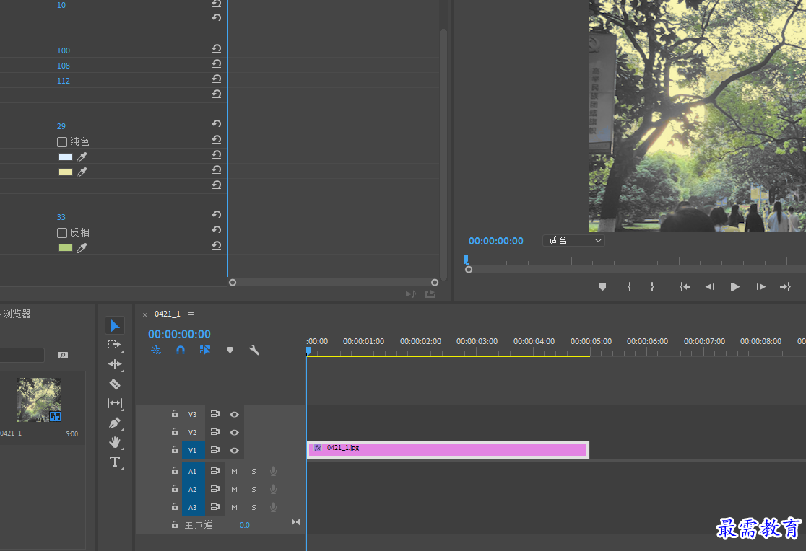The height and width of the screenshot is (551, 806).
Task: Click the project search field
Action: pos(22,355)
